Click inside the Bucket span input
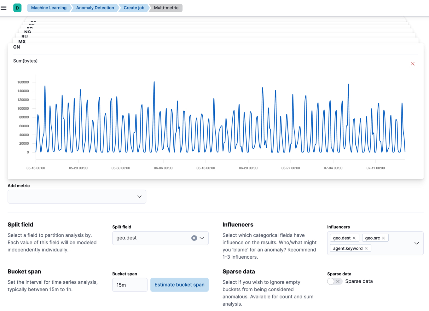This screenshot has height=311, width=429. [x=129, y=285]
